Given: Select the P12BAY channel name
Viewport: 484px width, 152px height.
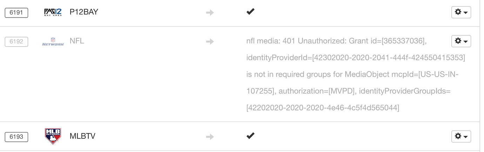Looking at the screenshot, I should coord(84,12).
